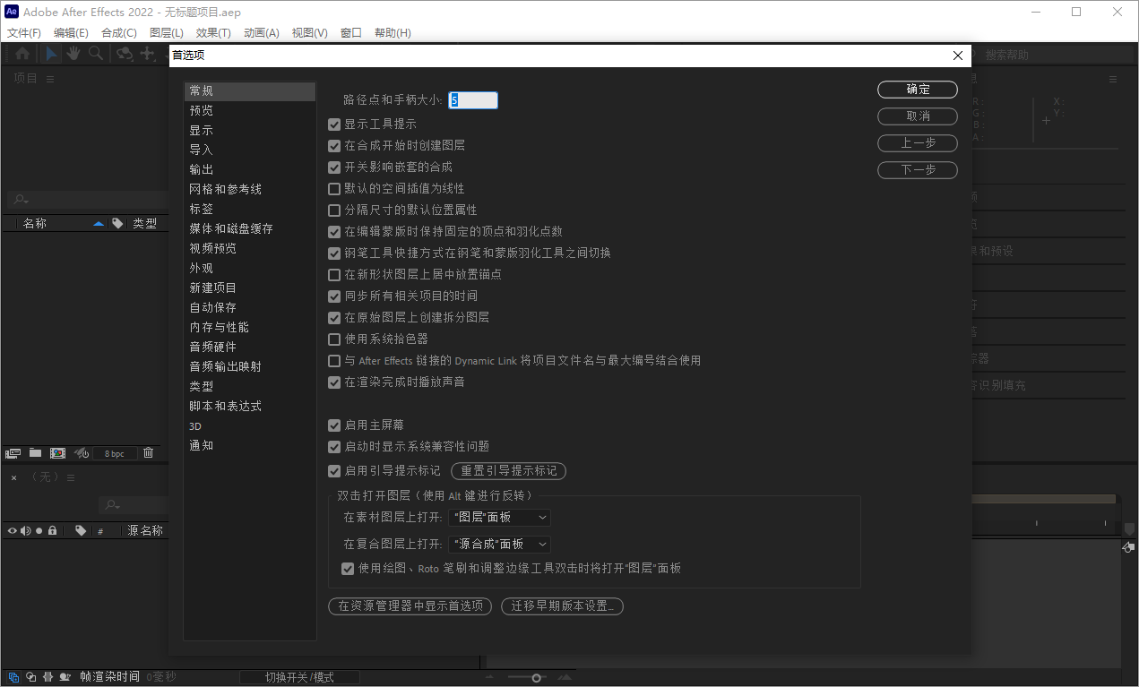1139x687 pixels.
Task: Create a new folder in the project panel
Action: (x=34, y=452)
